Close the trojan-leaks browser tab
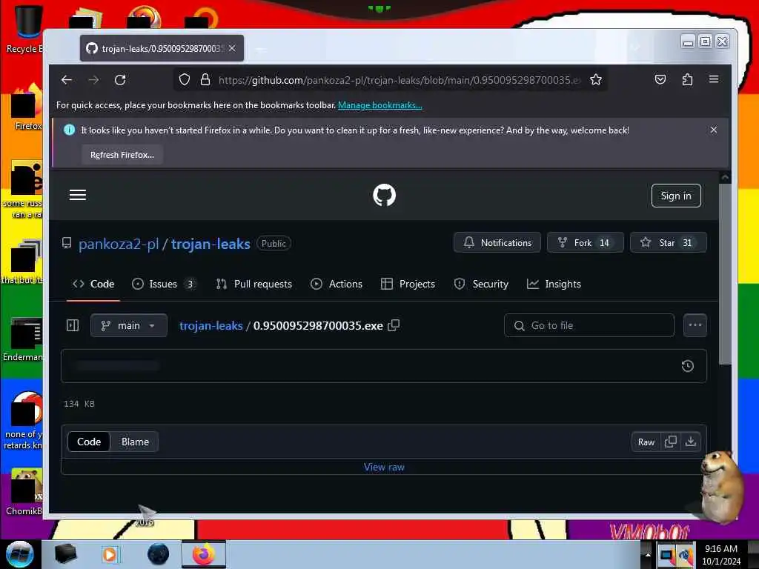The height and width of the screenshot is (569, 759). 232,48
